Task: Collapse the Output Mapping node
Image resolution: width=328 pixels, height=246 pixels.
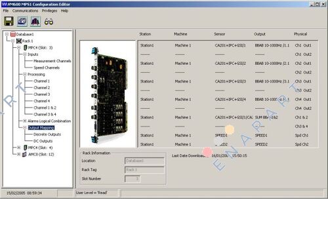Action: coord(25,127)
